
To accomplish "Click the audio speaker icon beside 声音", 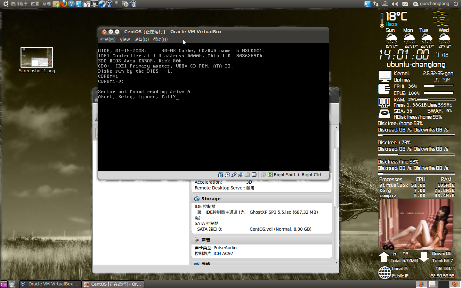I will click(197, 240).
